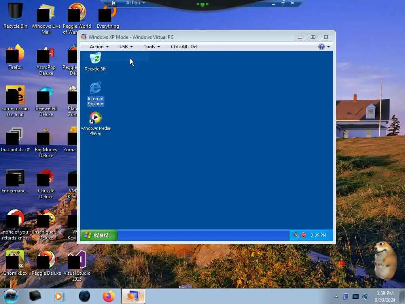Select the Big Money Deluxe desktop icon
The height and width of the screenshot is (304, 405).
click(x=46, y=142)
